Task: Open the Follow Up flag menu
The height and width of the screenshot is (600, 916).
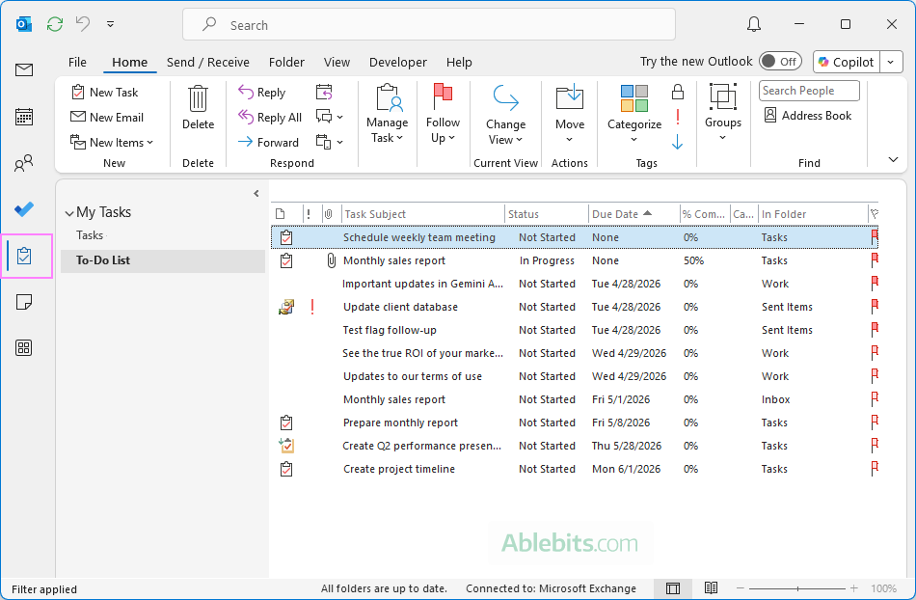Action: (443, 114)
